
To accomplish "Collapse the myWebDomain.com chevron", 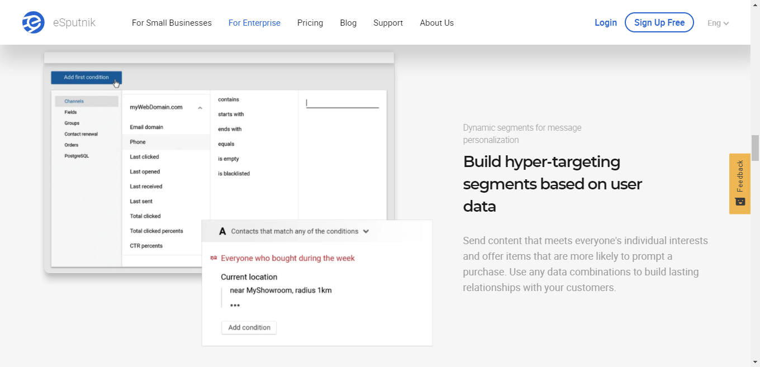I will tap(200, 107).
